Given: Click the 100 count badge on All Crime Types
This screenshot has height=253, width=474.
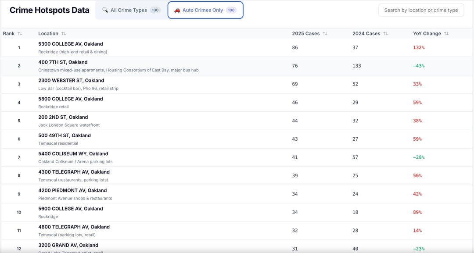Looking at the screenshot, I should click(x=155, y=10).
